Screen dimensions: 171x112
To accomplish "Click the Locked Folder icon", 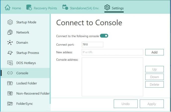I will point(10,83).
